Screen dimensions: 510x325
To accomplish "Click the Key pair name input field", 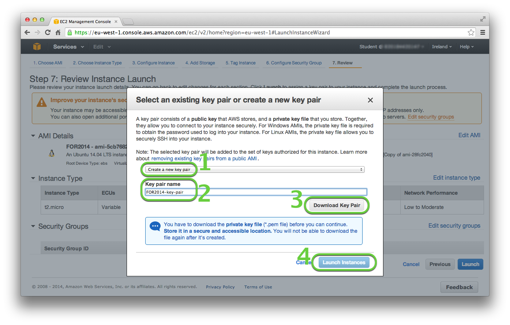I will click(x=256, y=192).
